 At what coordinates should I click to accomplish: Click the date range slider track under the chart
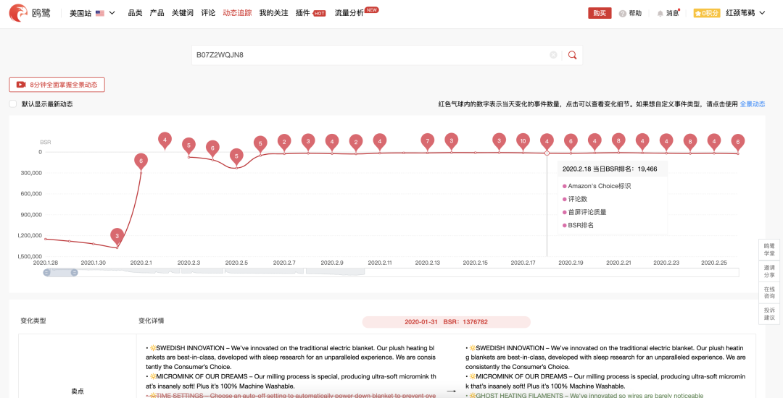392,272
